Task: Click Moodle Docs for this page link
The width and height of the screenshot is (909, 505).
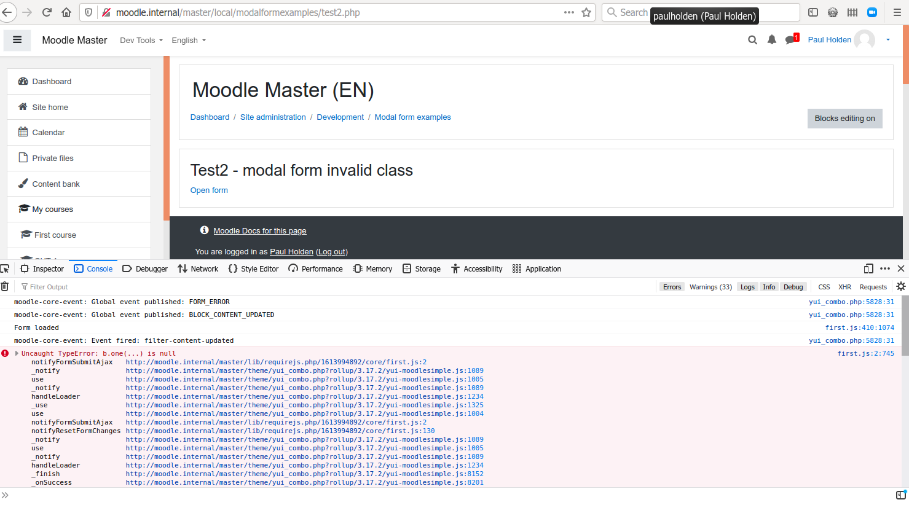Action: click(x=260, y=231)
